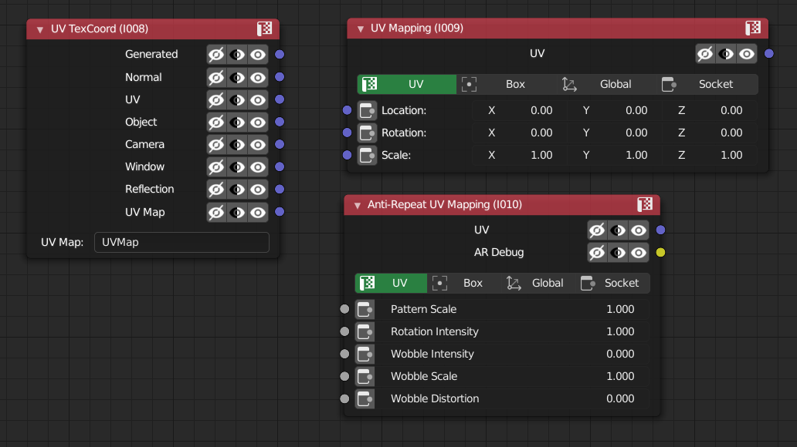The image size is (797, 447).
Task: Select UV tab in Anti-Repeat node
Action: point(392,283)
